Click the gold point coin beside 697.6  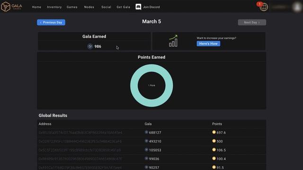[x=214, y=132]
